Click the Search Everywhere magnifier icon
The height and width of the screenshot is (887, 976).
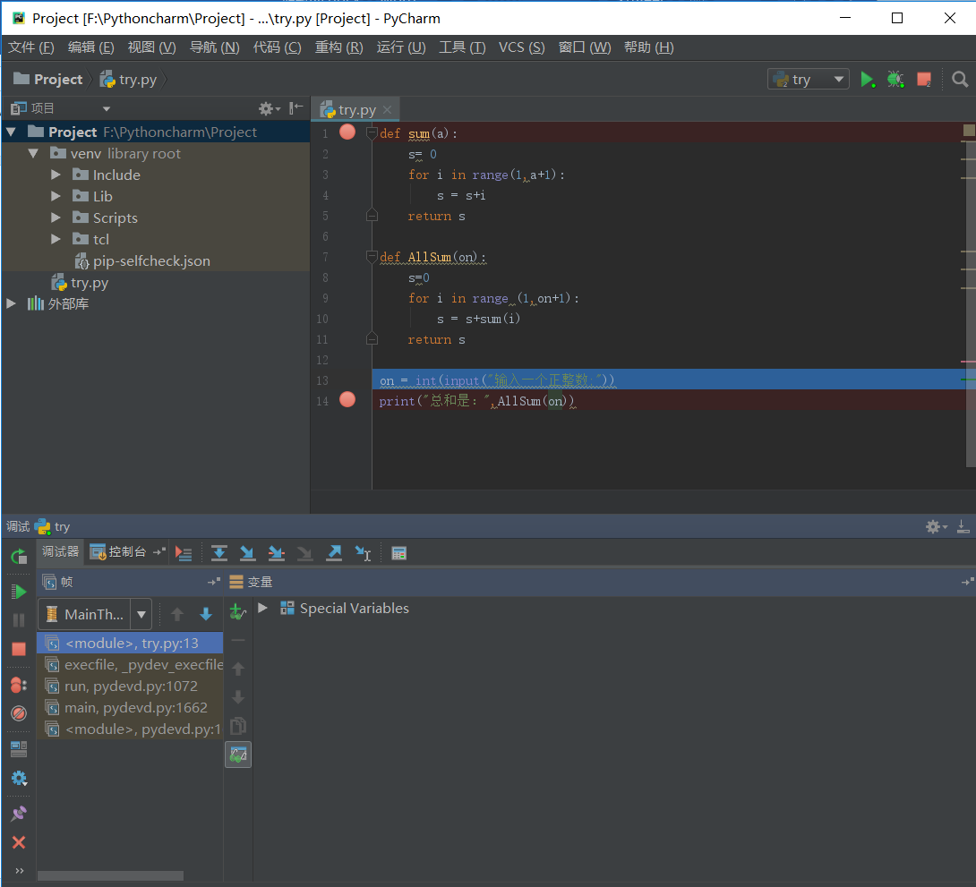pyautogui.click(x=960, y=80)
